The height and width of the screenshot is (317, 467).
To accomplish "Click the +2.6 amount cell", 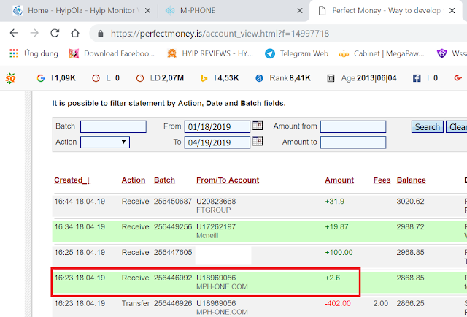I will [333, 278].
